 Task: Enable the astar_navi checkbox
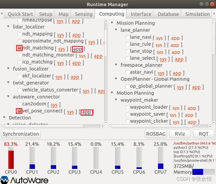127,72
